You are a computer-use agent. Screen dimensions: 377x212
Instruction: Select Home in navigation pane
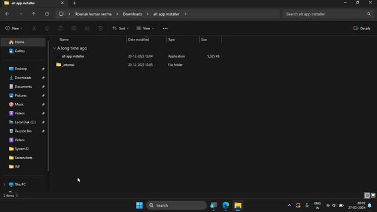(24, 42)
